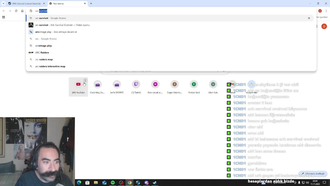The height and width of the screenshot is (186, 330).
Task: Open the Proton Mail shortcut
Action: (x=194, y=87)
